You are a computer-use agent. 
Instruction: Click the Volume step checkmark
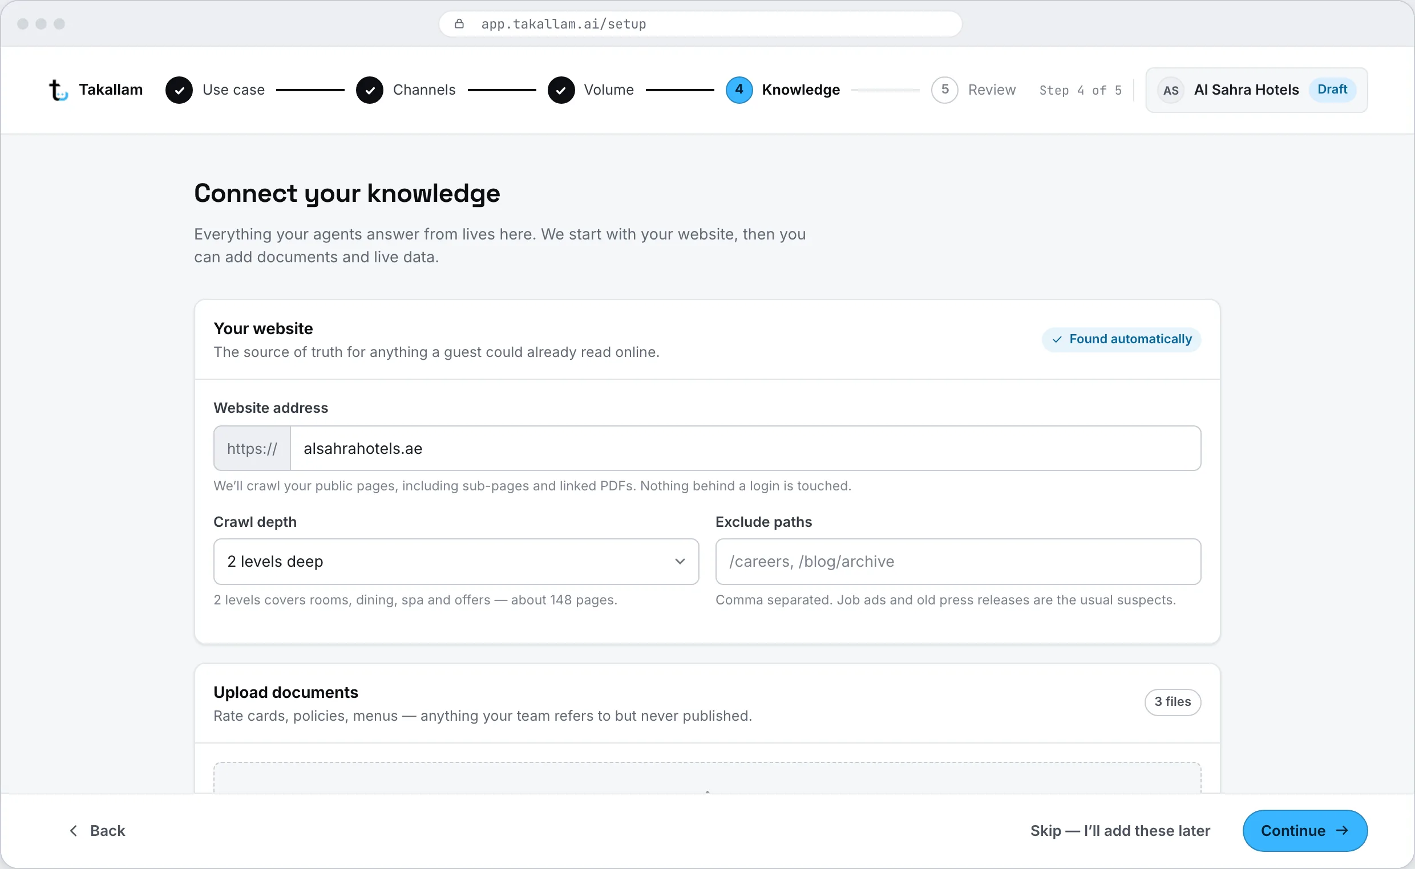[561, 90]
